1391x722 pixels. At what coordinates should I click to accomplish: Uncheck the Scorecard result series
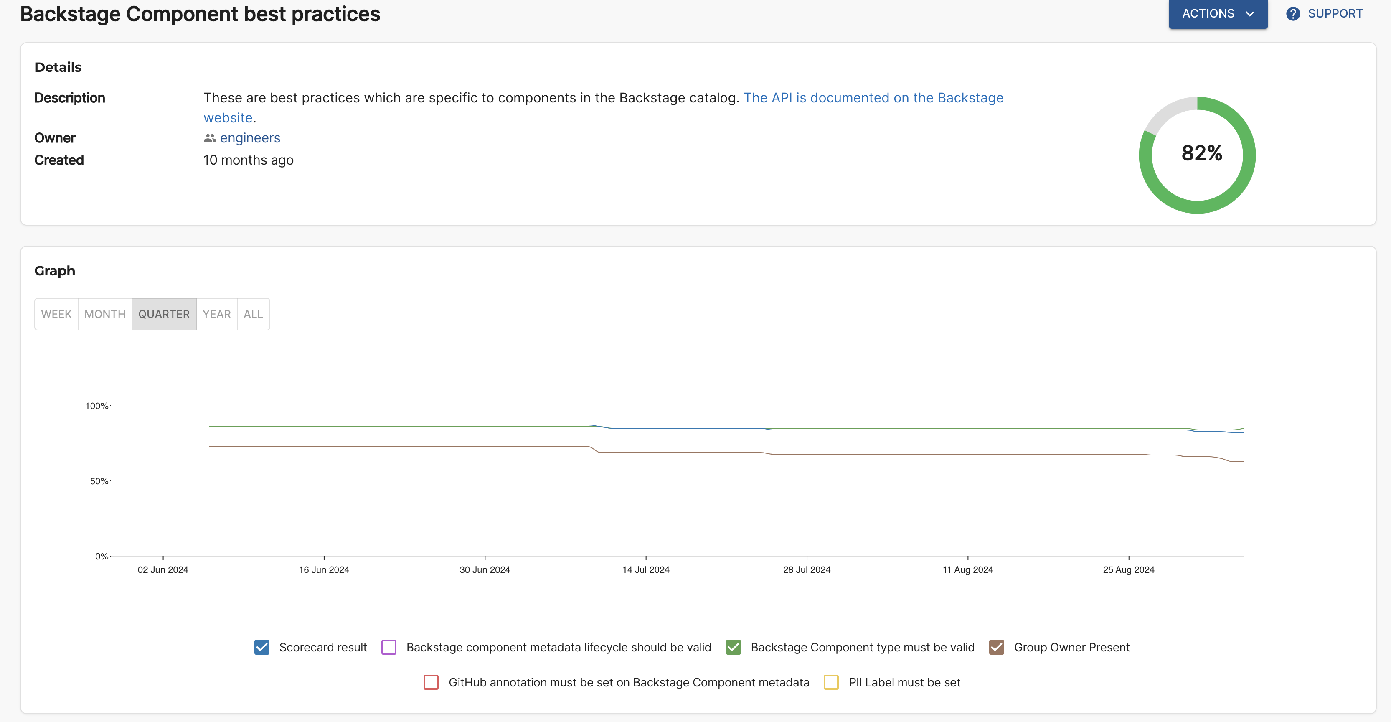(262, 647)
